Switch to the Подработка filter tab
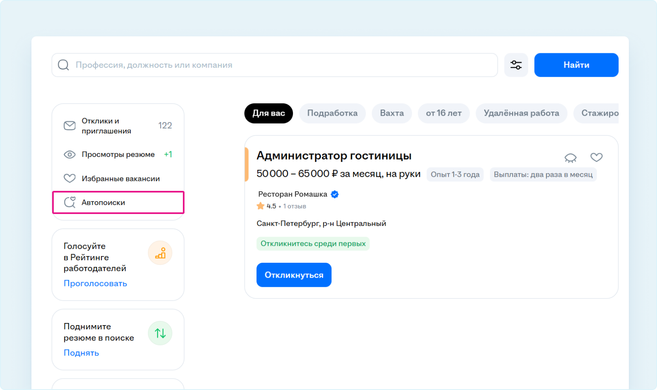This screenshot has width=657, height=390. pos(332,113)
